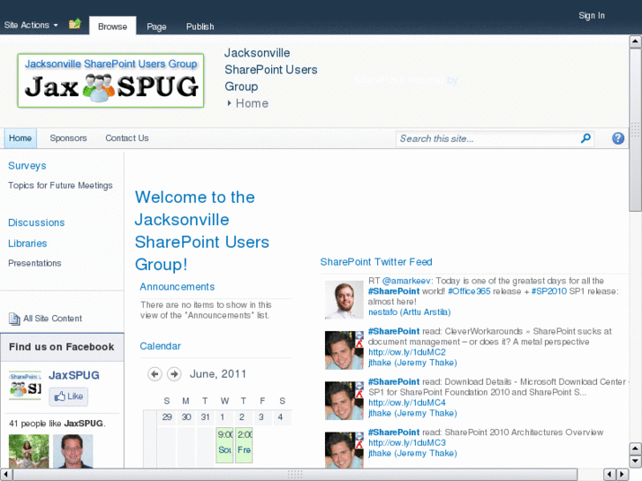Click the Facebook fan photo of man with glasses
The image size is (642, 481).
(73, 451)
